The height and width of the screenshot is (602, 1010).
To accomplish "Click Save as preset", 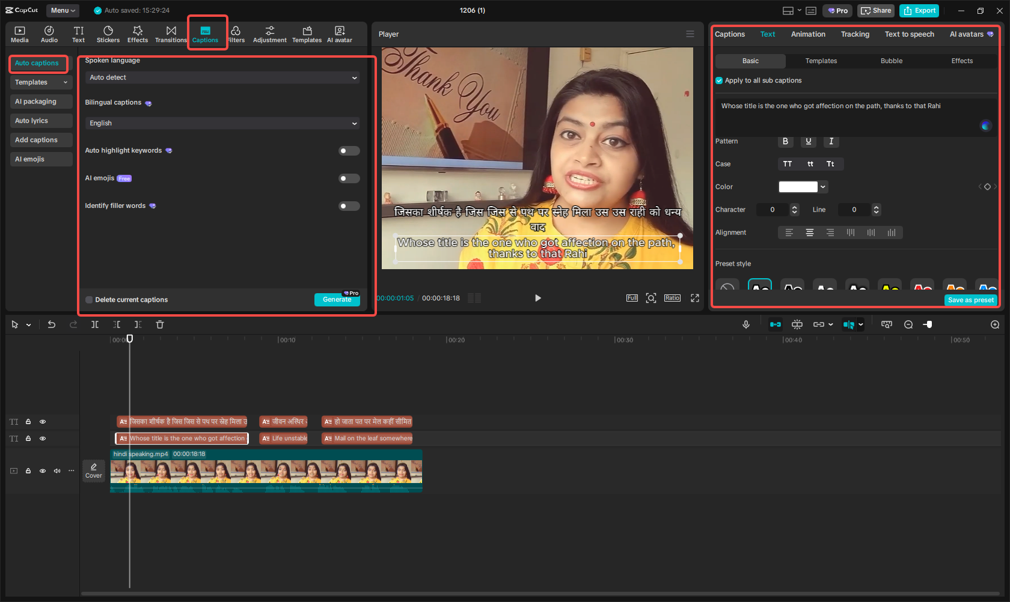I will point(970,300).
